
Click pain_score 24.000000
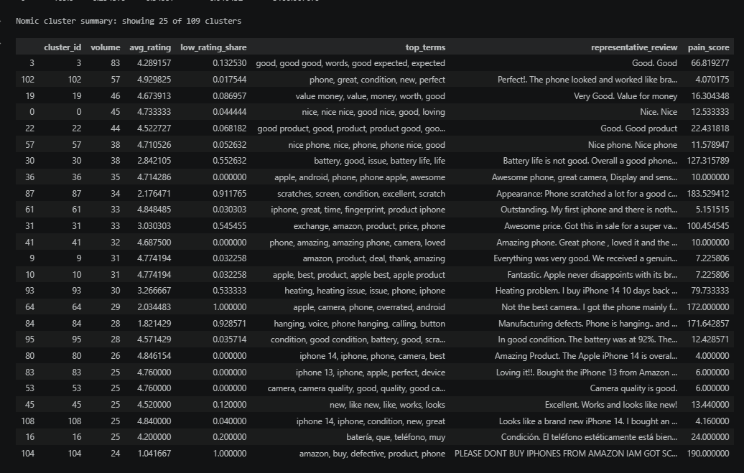click(710, 437)
